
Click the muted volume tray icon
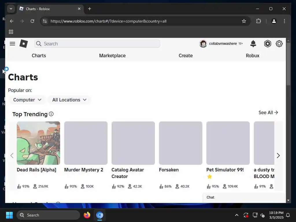tap(262, 215)
